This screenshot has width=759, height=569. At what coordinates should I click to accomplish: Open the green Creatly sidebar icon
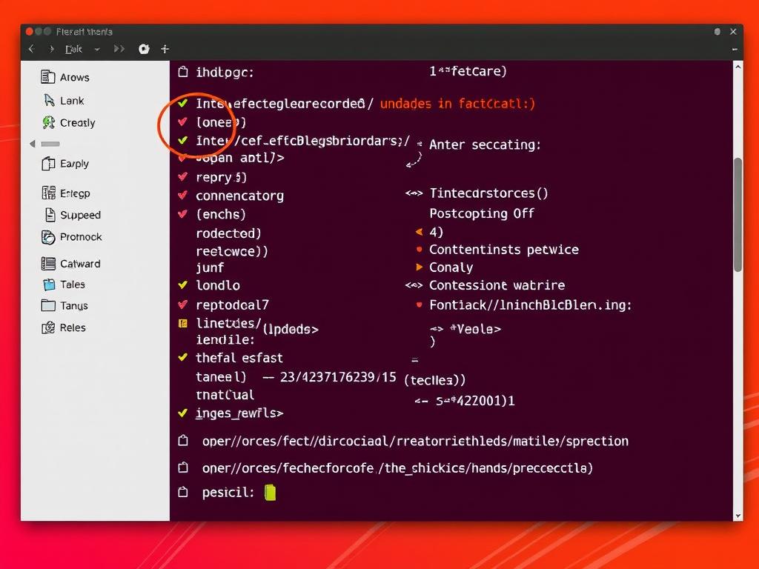[49, 122]
